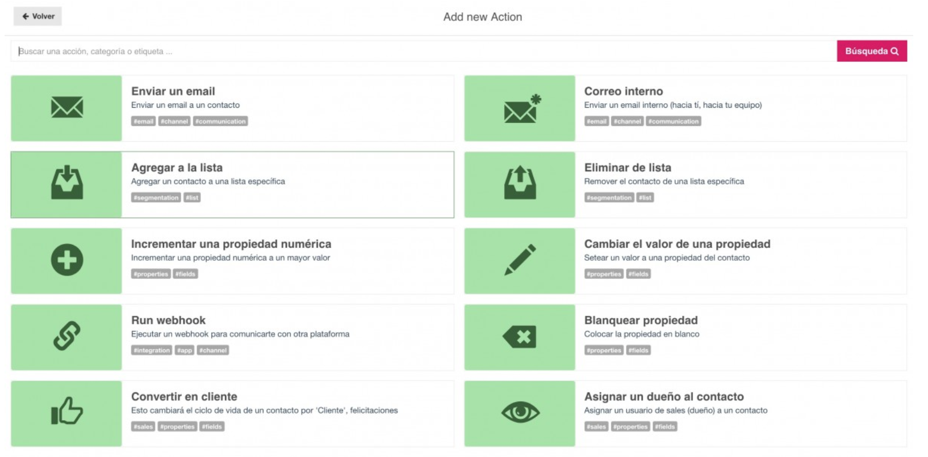Click the thumbs up icon for Convertir en cliente
The height and width of the screenshot is (457, 928).
67,411
